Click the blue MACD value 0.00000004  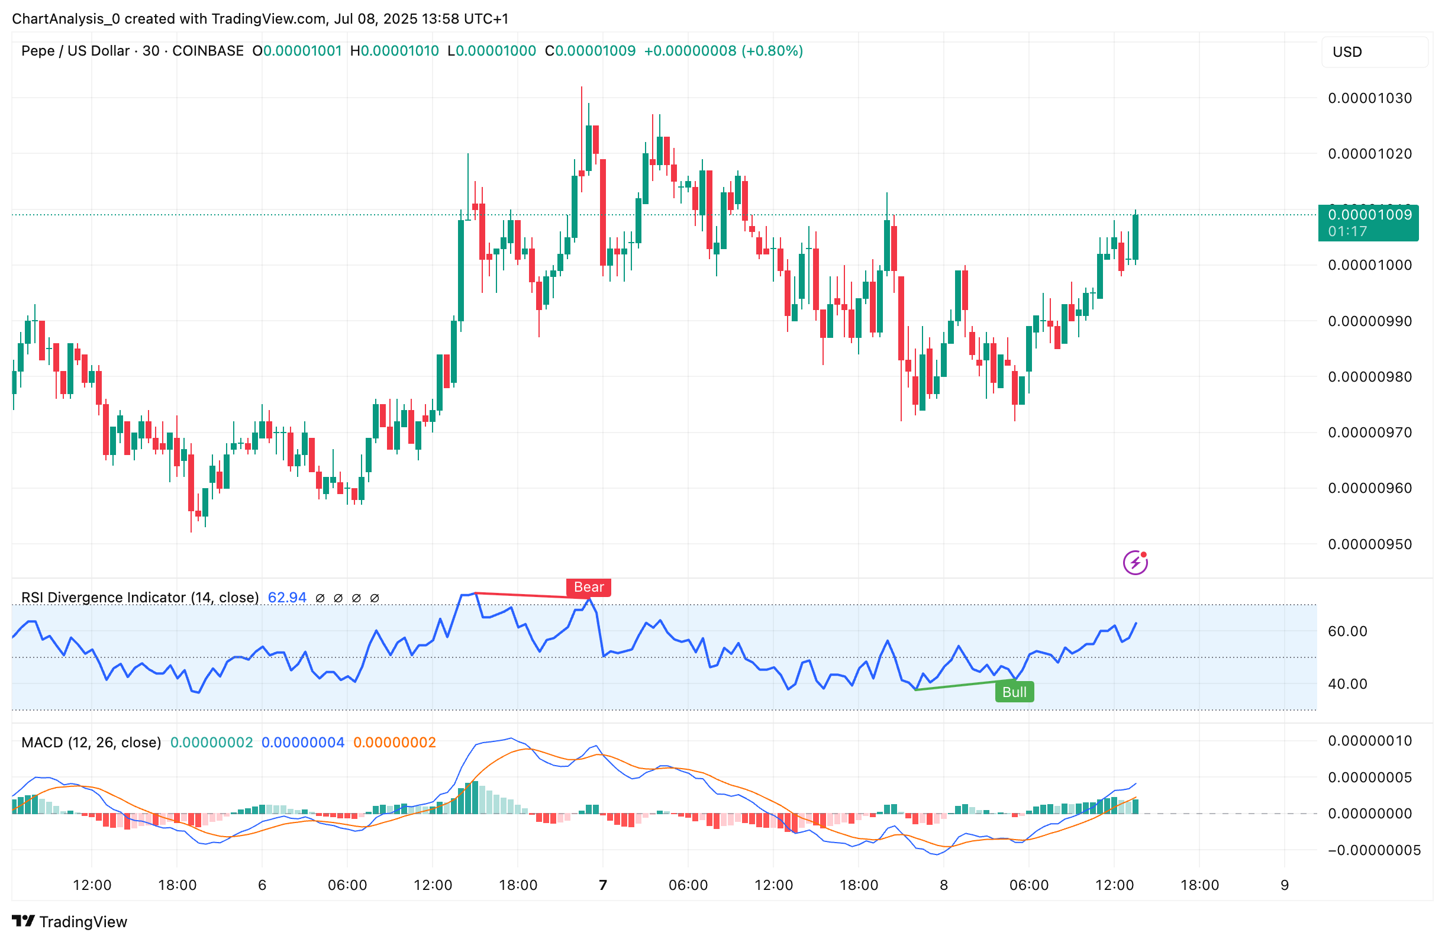303,743
